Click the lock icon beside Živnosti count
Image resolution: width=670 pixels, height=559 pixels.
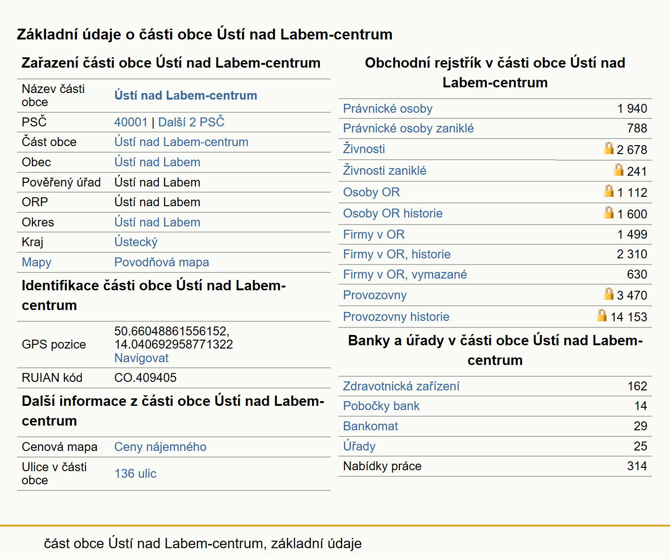(609, 148)
